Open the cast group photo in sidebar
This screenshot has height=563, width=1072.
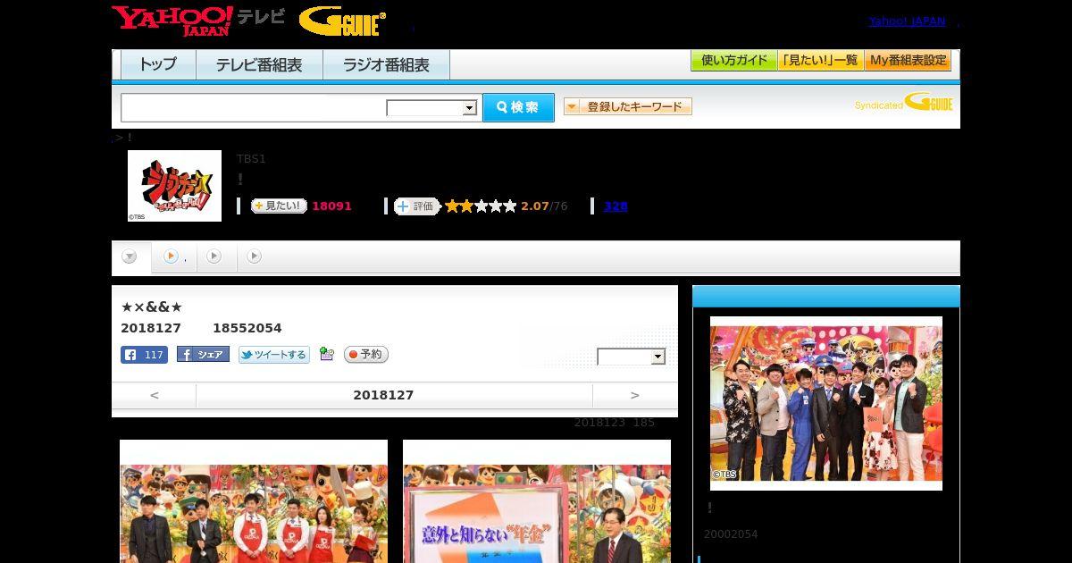[x=826, y=403]
